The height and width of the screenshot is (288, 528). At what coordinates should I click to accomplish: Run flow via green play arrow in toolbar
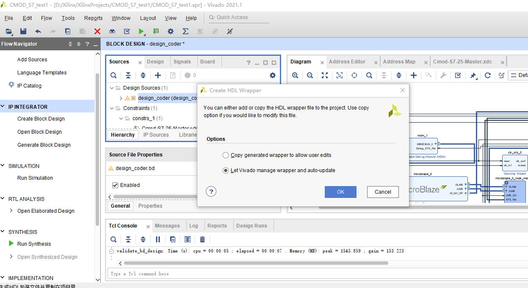141,31
